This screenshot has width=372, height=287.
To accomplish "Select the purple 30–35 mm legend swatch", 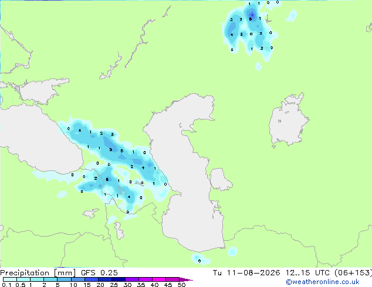I will pos(131,279).
